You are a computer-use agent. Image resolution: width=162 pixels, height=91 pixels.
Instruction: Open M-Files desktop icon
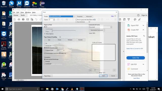(19, 4)
